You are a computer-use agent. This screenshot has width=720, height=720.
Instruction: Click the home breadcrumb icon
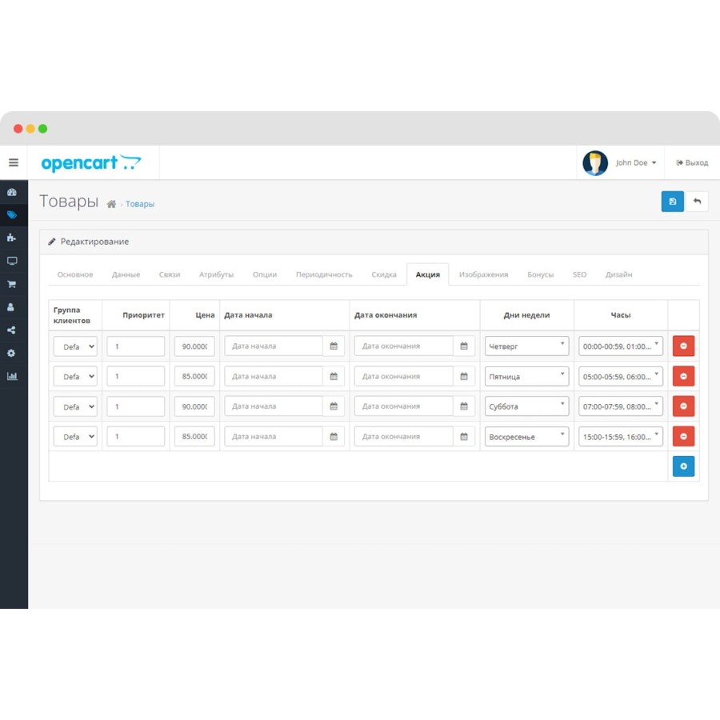(x=111, y=204)
